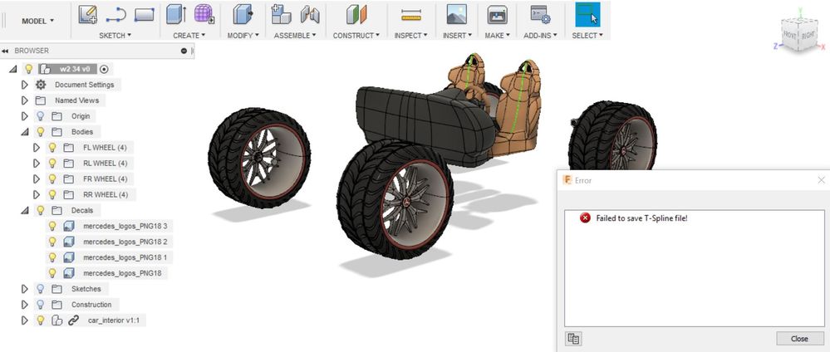Expand the Origin folder

click(24, 116)
